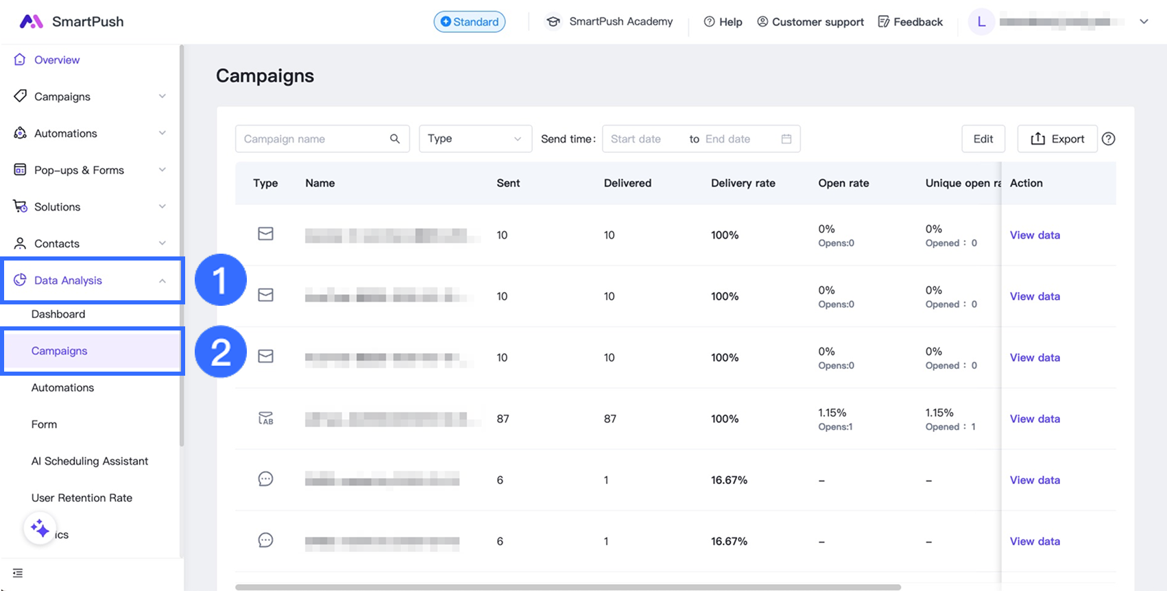1167x591 pixels.
Task: Select Dashboard under Data Analysis
Action: pos(58,314)
